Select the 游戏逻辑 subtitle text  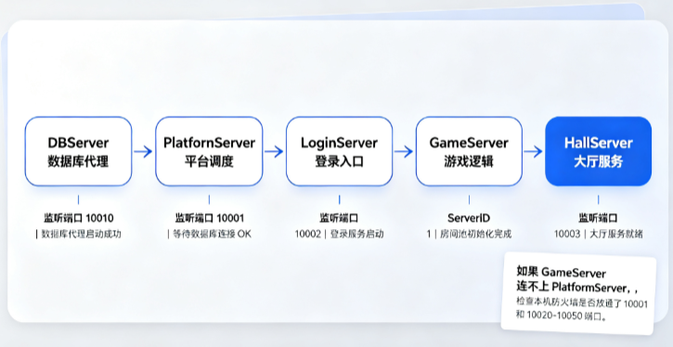tap(469, 161)
